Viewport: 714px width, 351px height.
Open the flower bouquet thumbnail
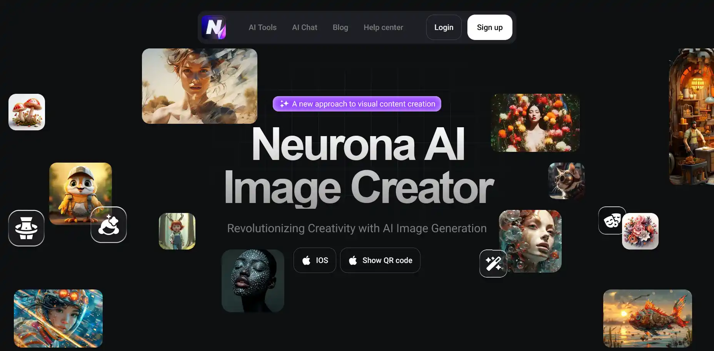click(x=640, y=231)
